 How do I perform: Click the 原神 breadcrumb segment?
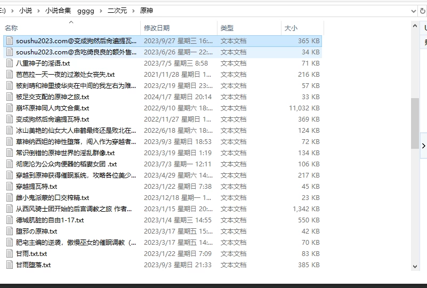147,11
